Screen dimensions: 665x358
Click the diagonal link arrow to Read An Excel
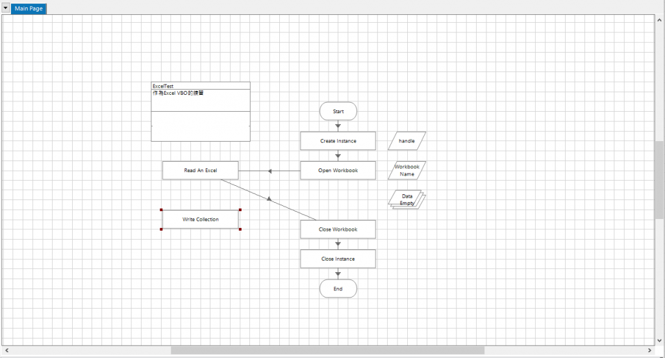[269, 199]
